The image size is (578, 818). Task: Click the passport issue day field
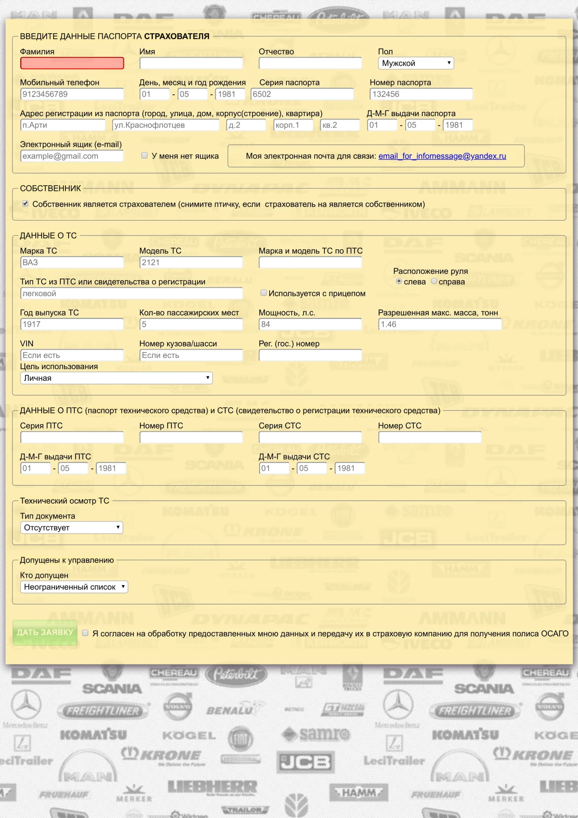coord(382,125)
